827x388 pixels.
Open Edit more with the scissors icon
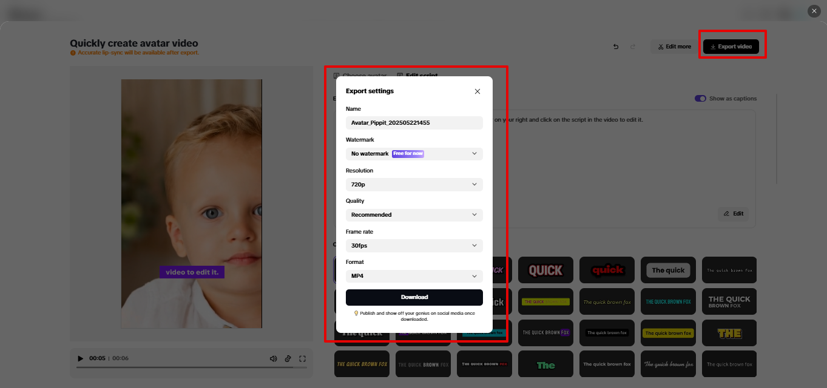[673, 46]
